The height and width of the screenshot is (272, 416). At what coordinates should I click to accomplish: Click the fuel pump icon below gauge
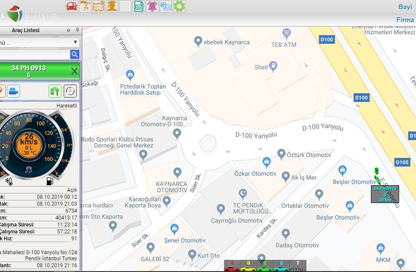49,181
